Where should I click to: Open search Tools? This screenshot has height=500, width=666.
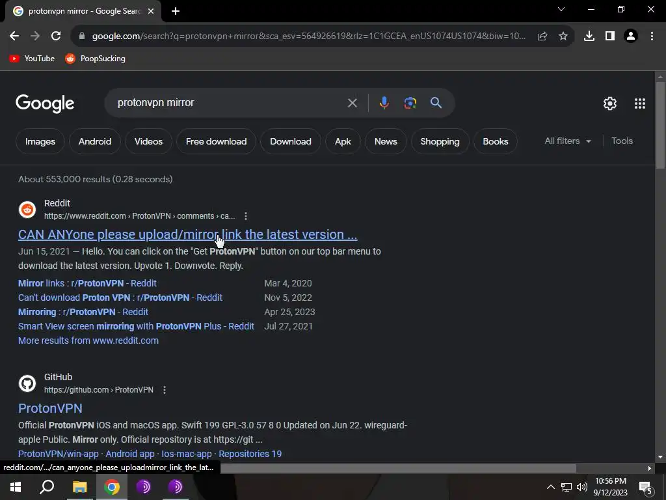[622, 141]
